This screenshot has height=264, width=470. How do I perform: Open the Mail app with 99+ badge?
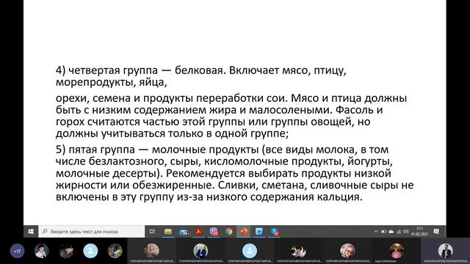pos(184,232)
